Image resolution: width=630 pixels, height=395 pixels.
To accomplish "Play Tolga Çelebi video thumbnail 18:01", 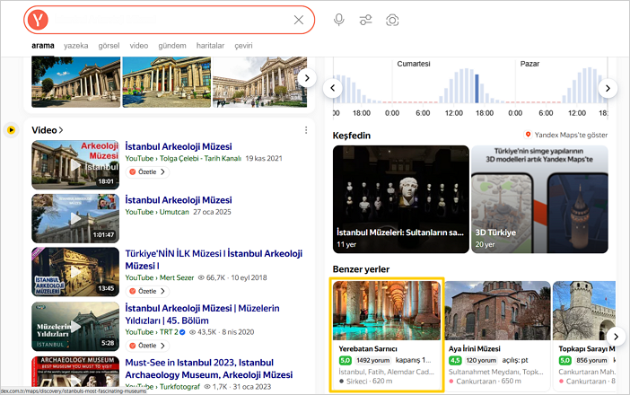I will click(x=75, y=165).
